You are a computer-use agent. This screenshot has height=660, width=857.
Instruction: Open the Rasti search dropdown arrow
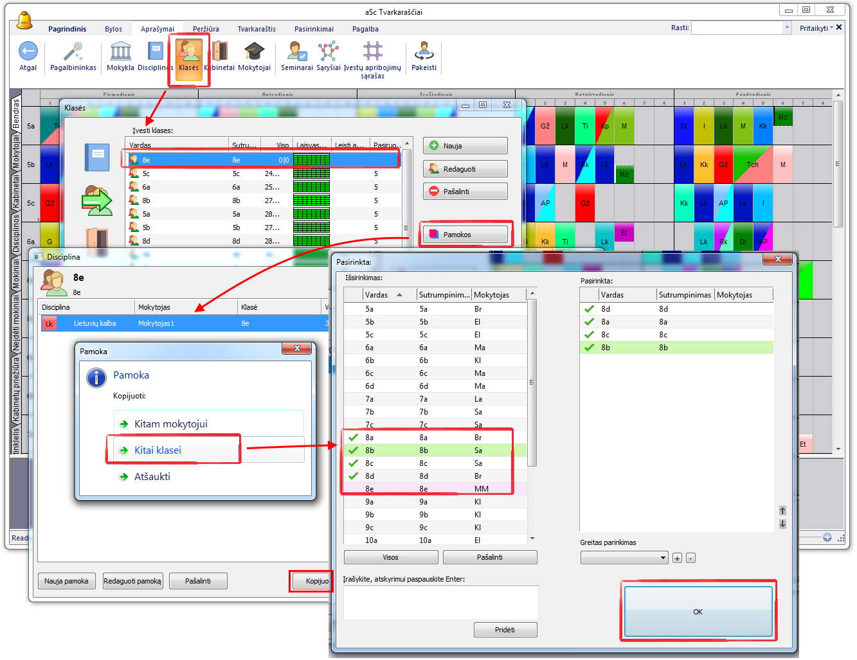click(786, 28)
